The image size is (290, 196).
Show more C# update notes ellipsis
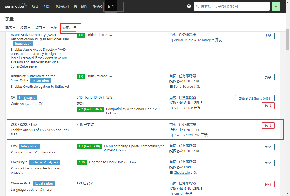point(114,114)
